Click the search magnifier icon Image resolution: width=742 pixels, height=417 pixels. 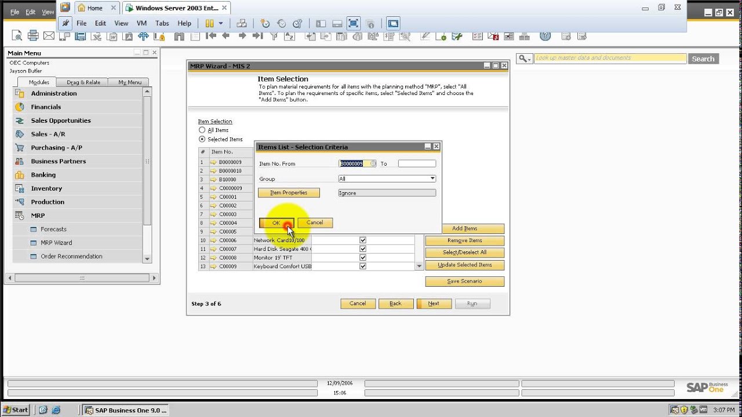click(x=522, y=58)
